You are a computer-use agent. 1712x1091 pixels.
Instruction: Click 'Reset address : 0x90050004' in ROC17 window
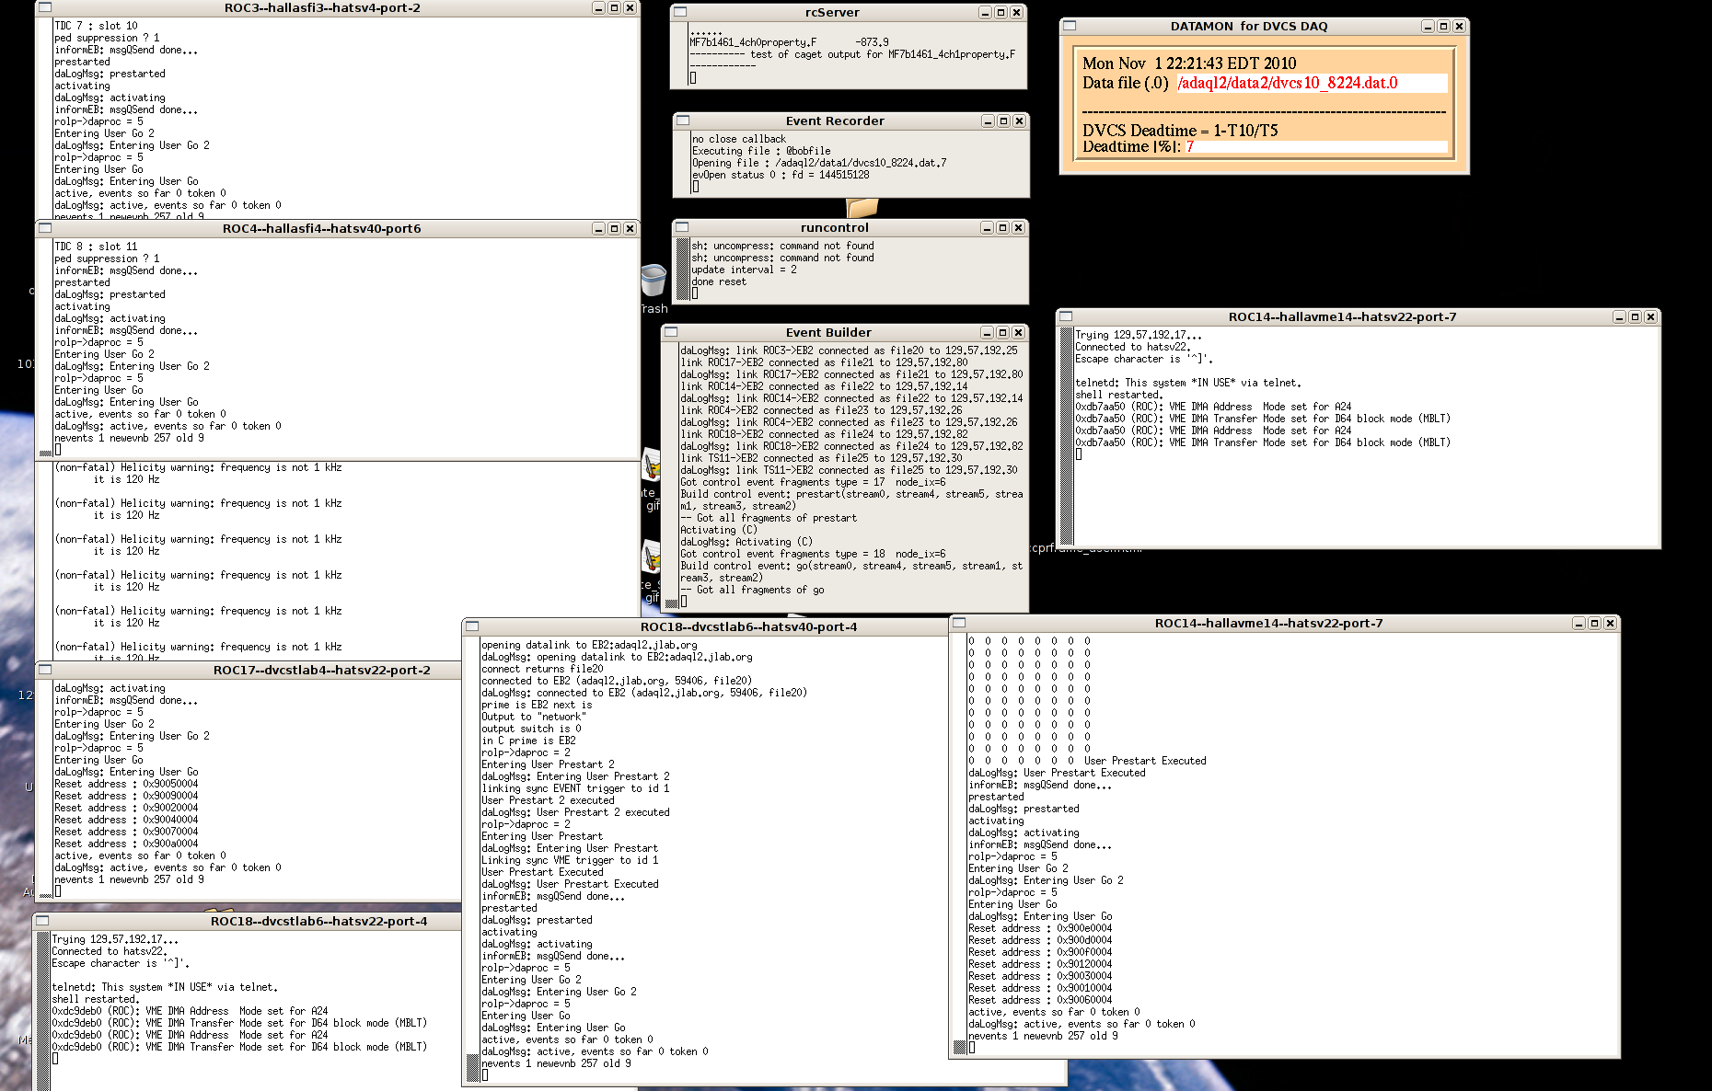[x=126, y=784]
